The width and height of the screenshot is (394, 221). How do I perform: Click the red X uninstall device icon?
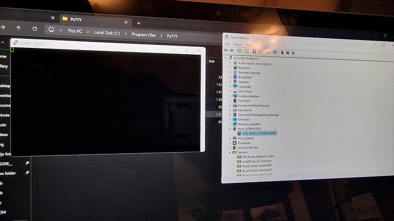pyautogui.click(x=287, y=52)
